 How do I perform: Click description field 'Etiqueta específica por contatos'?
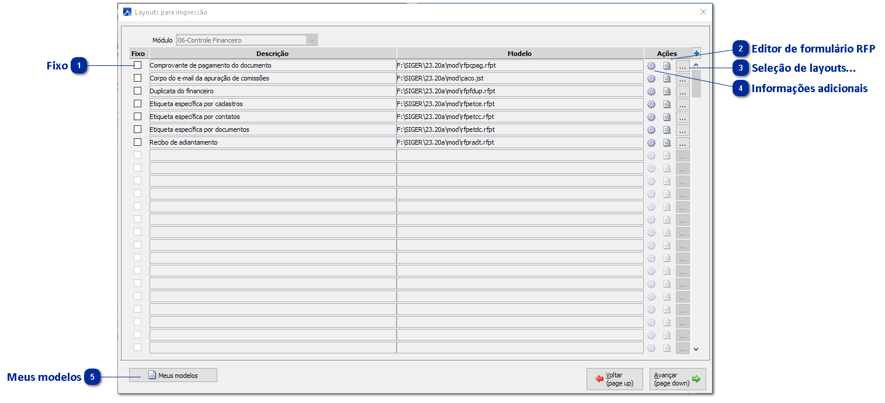tap(273, 117)
